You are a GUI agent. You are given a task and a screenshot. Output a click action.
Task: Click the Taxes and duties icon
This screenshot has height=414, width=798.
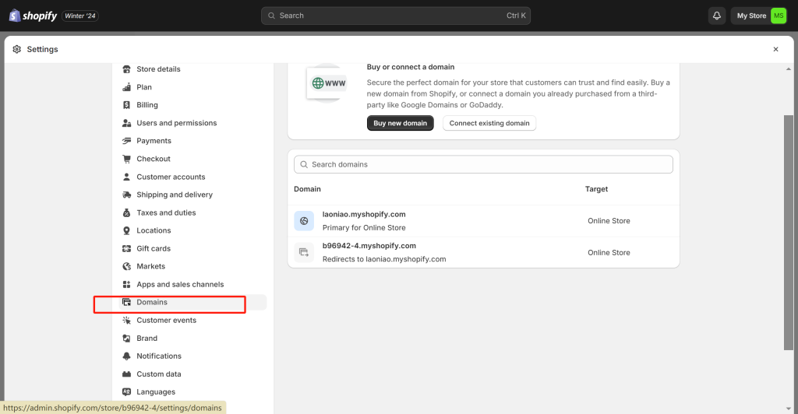(127, 213)
